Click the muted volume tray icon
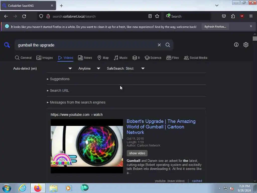 (x=232, y=188)
